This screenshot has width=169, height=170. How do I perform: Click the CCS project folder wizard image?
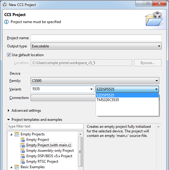(154, 19)
